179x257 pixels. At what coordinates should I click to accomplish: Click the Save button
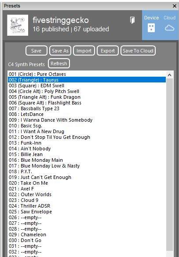tap(37, 51)
